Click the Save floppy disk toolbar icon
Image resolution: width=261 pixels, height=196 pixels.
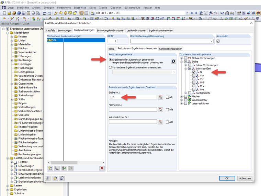[x=24, y=13]
